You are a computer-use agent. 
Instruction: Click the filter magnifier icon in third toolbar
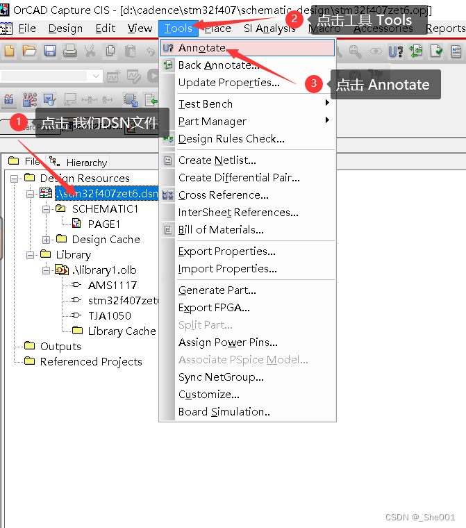[x=50, y=99]
